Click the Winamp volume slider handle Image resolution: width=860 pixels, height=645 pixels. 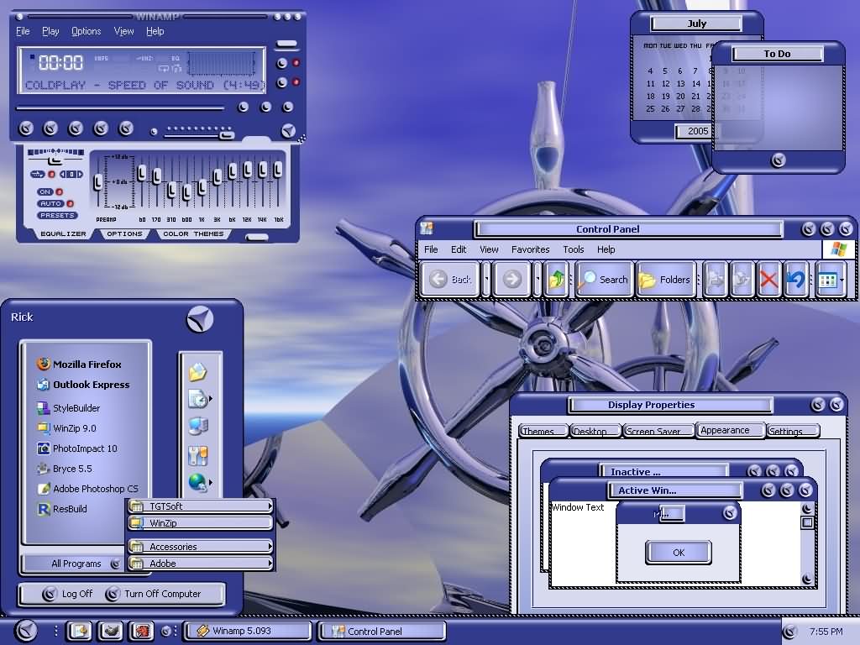227,134
